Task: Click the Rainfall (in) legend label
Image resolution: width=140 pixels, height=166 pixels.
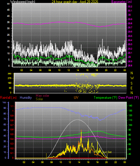Action: 8,98
